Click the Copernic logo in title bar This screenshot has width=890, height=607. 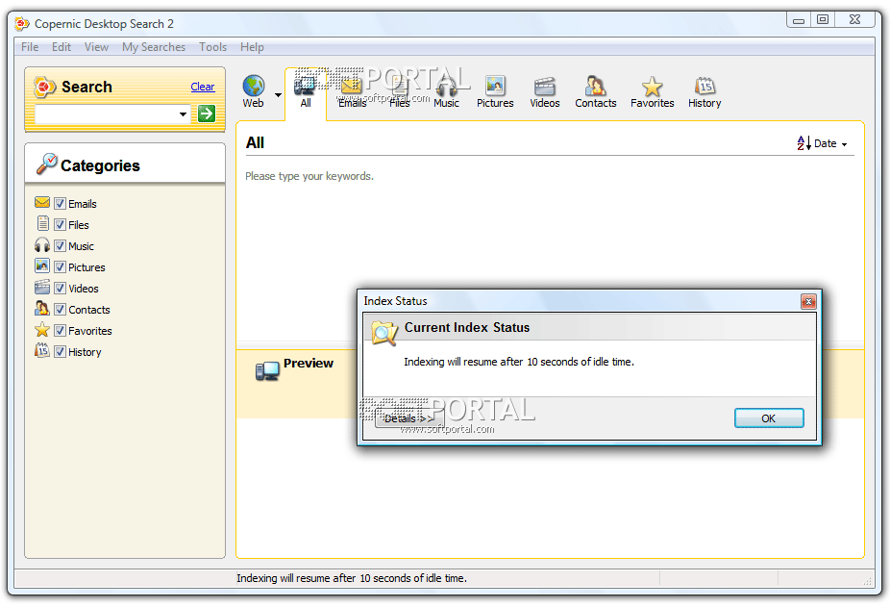coord(22,24)
